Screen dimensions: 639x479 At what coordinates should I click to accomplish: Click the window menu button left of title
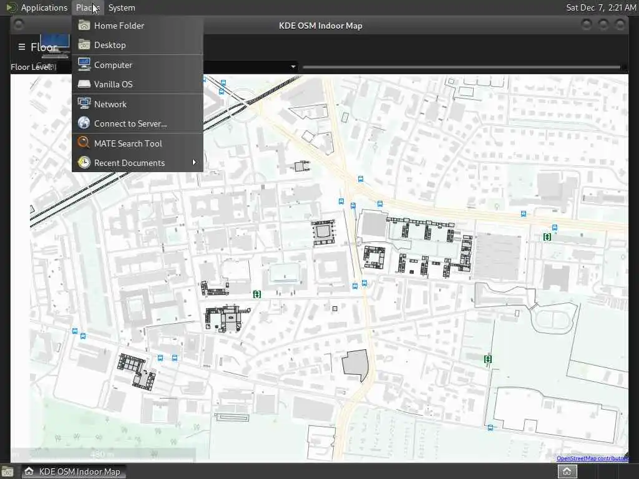pos(19,25)
